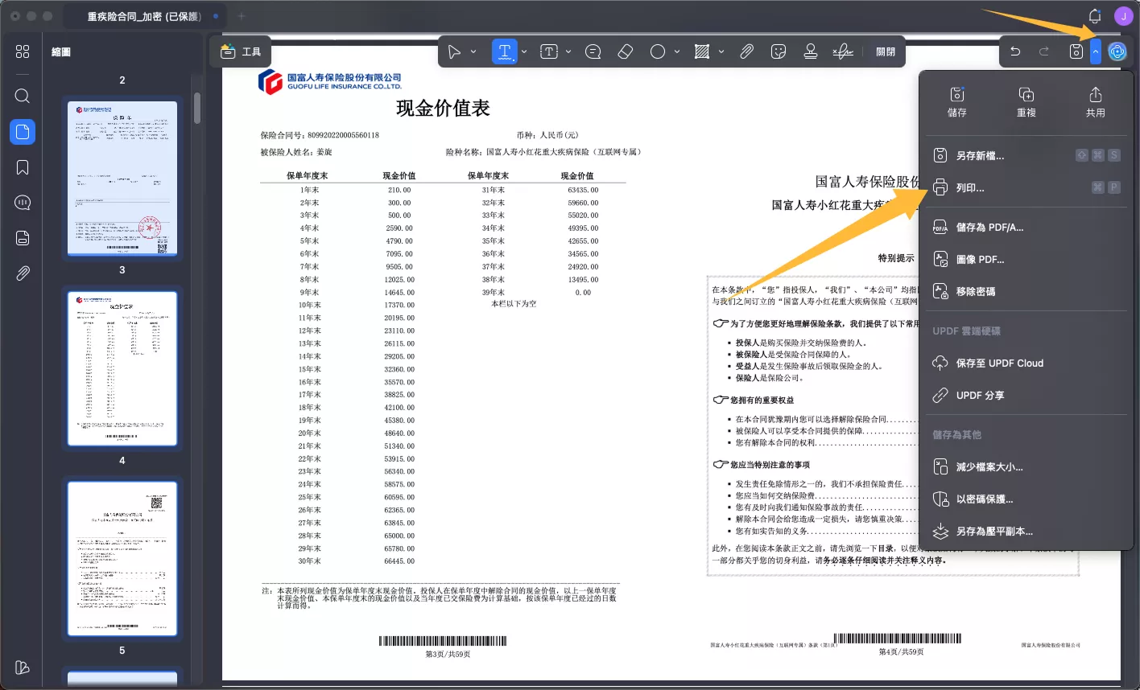Viewport: 1140px width, 690px height.
Task: Expand the text box tool options
Action: 568,51
